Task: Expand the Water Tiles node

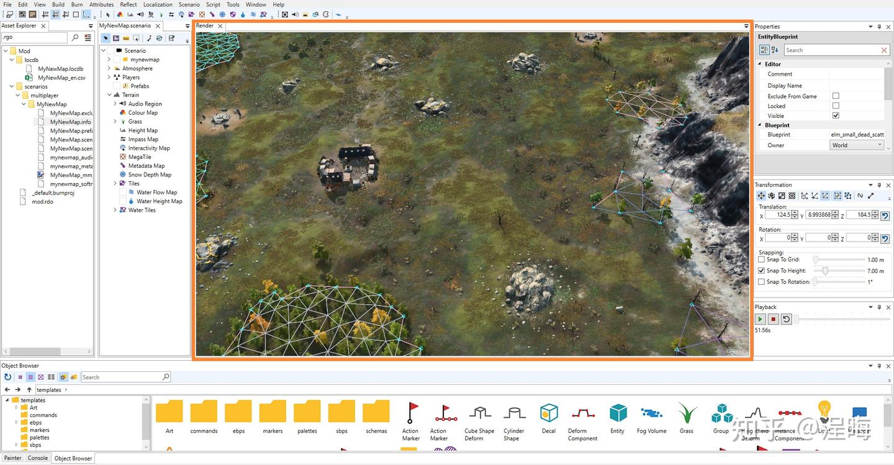Action: click(115, 210)
